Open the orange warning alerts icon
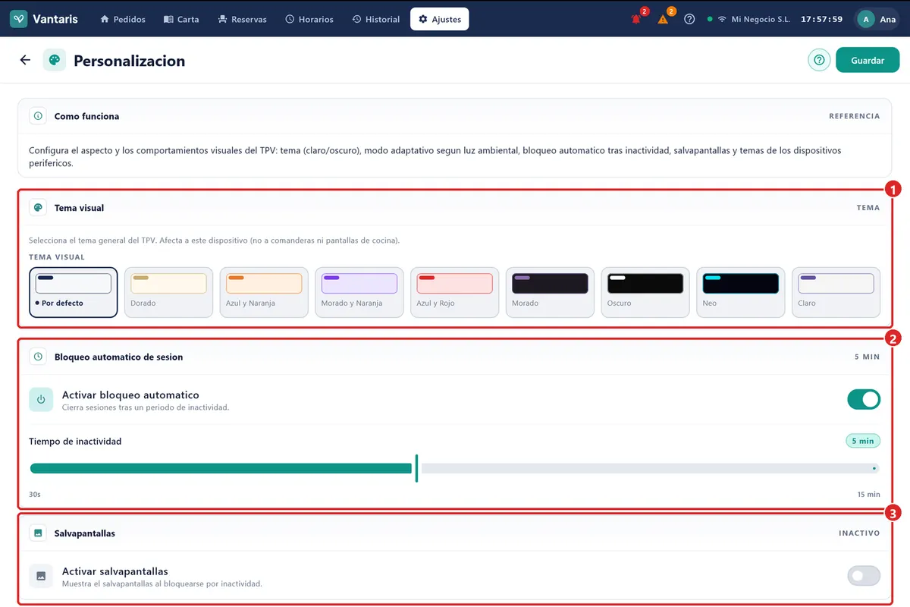910x607 pixels. 663,19
